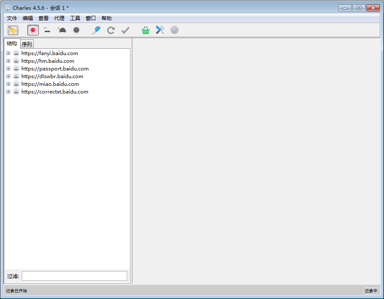The width and height of the screenshot is (384, 299).
Task: Click the green basket icon
Action: 145,30
